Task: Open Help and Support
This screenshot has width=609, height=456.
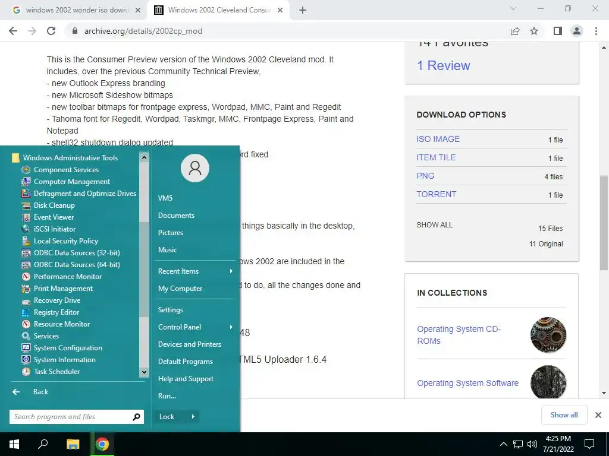Action: pos(186,379)
